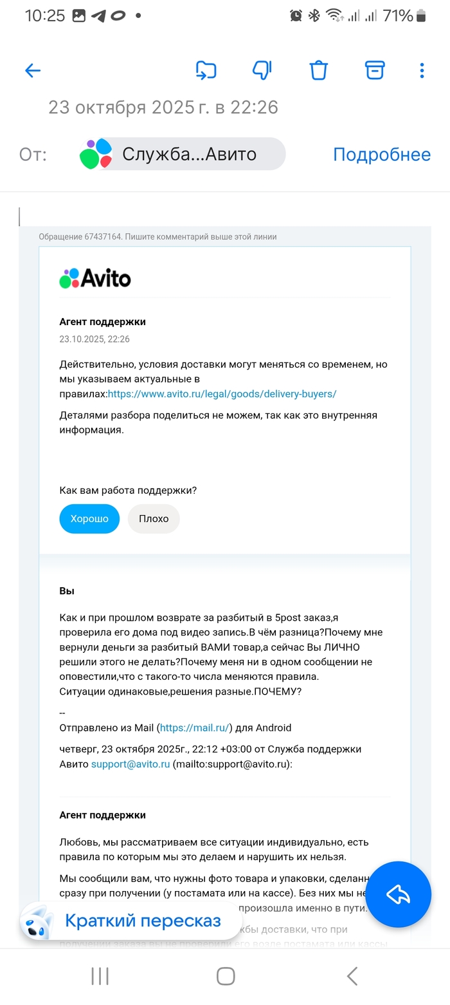Open the avito.ru delivery-buyers rules link
The image size is (450, 1005).
[222, 394]
